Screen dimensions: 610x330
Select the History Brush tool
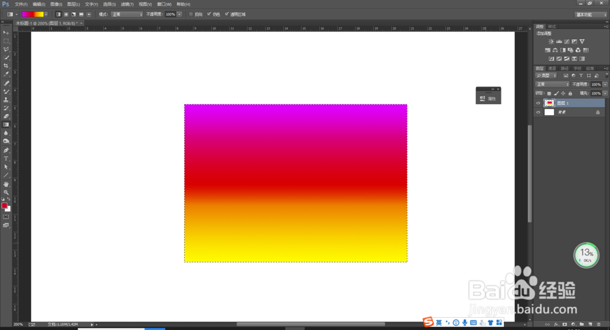pyautogui.click(x=6, y=108)
